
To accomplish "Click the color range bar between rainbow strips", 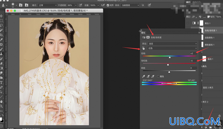I will click(169, 84).
